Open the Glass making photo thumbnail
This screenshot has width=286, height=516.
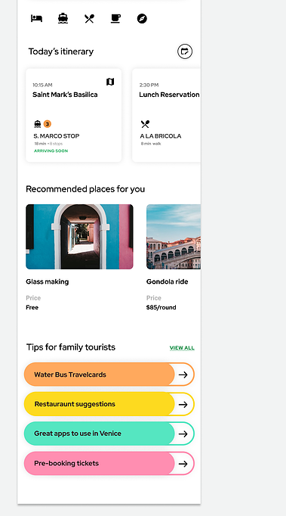click(79, 237)
